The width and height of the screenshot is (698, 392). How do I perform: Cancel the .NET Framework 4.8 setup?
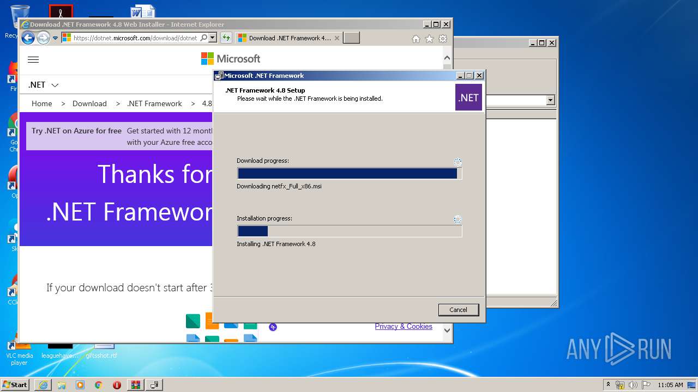pos(458,310)
